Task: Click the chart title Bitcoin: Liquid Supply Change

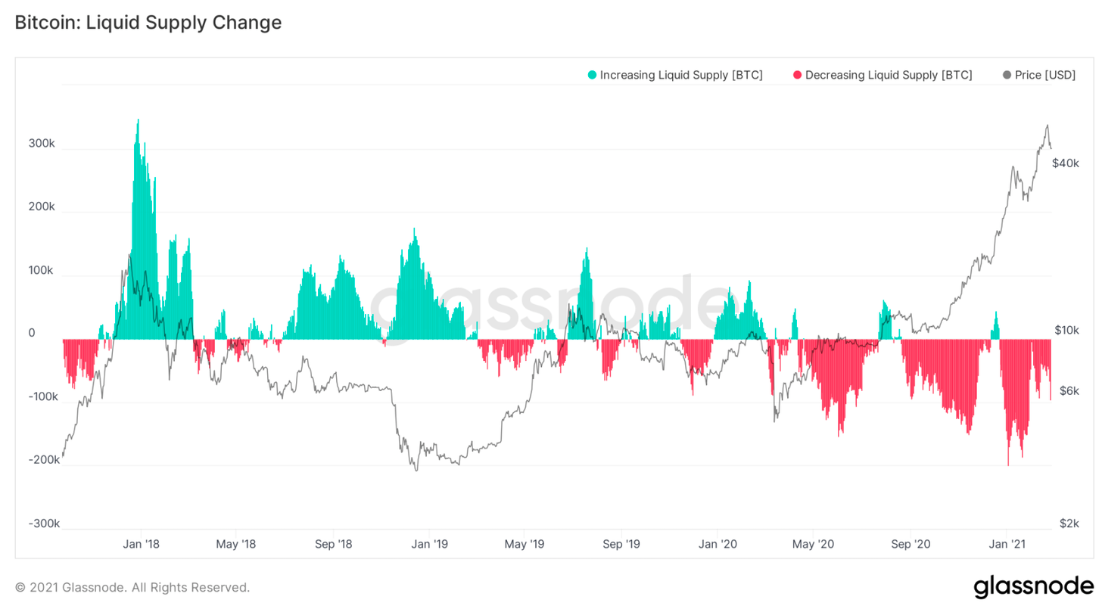Action: (x=148, y=23)
